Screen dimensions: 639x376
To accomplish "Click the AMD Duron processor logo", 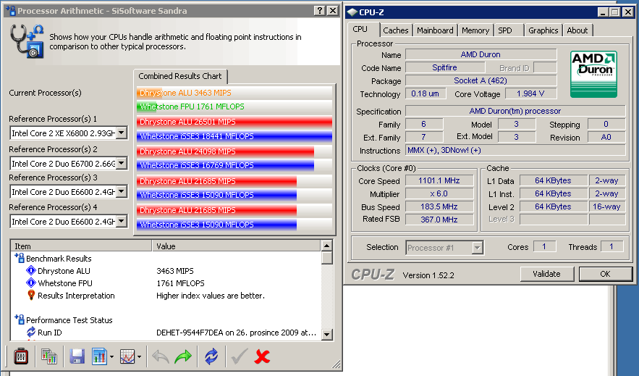I will 595,73.
